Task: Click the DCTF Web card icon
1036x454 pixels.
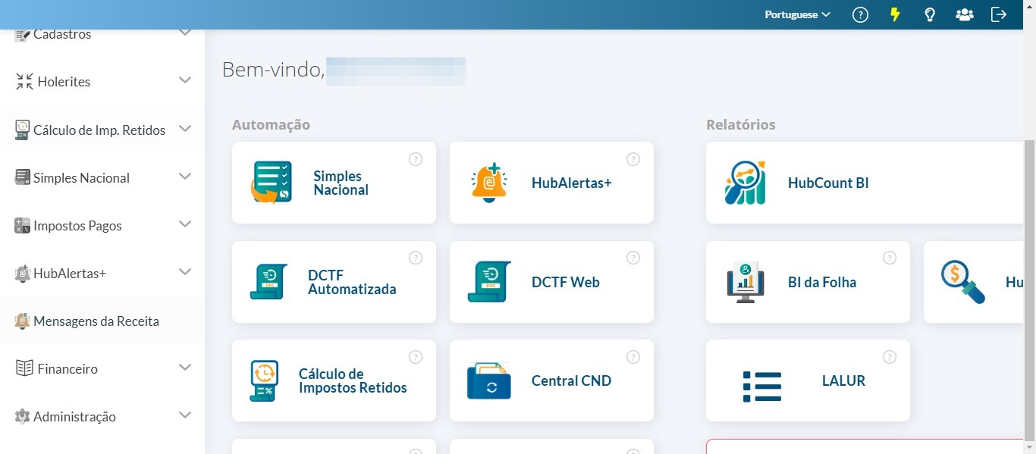Action: (x=489, y=282)
